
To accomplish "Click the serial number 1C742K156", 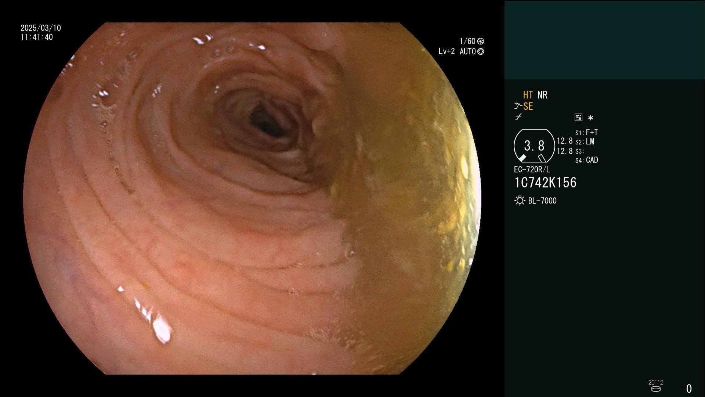I will [x=545, y=183].
